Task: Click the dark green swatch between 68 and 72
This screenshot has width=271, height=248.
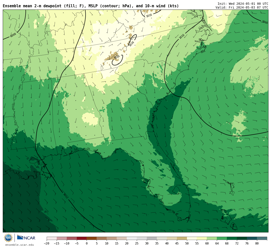Action: 232,238
